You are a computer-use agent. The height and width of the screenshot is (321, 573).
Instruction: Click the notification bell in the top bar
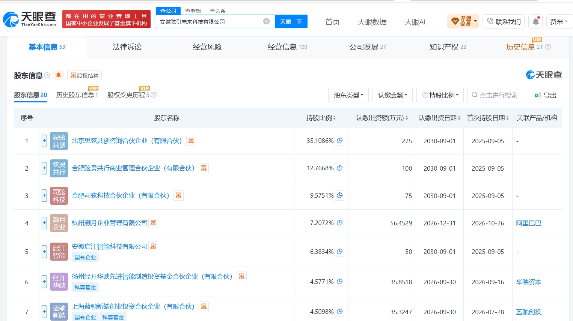536,22
